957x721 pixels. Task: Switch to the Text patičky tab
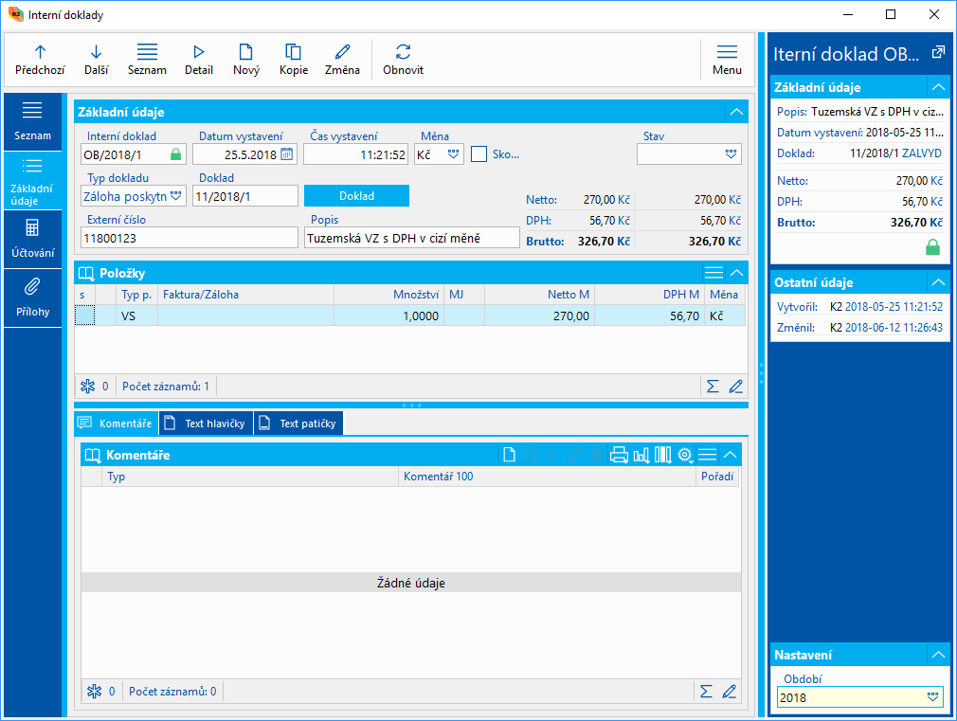pyautogui.click(x=299, y=424)
